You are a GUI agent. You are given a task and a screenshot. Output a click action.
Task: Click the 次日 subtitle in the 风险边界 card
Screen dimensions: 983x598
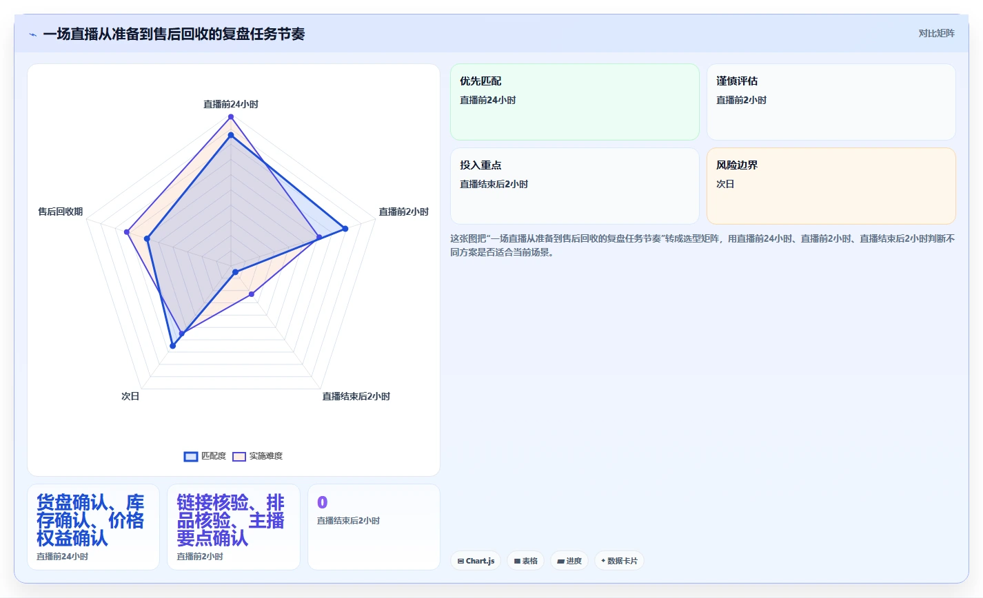725,184
